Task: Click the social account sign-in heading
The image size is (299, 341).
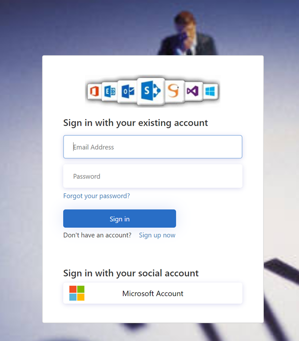Action: pyautogui.click(x=131, y=273)
